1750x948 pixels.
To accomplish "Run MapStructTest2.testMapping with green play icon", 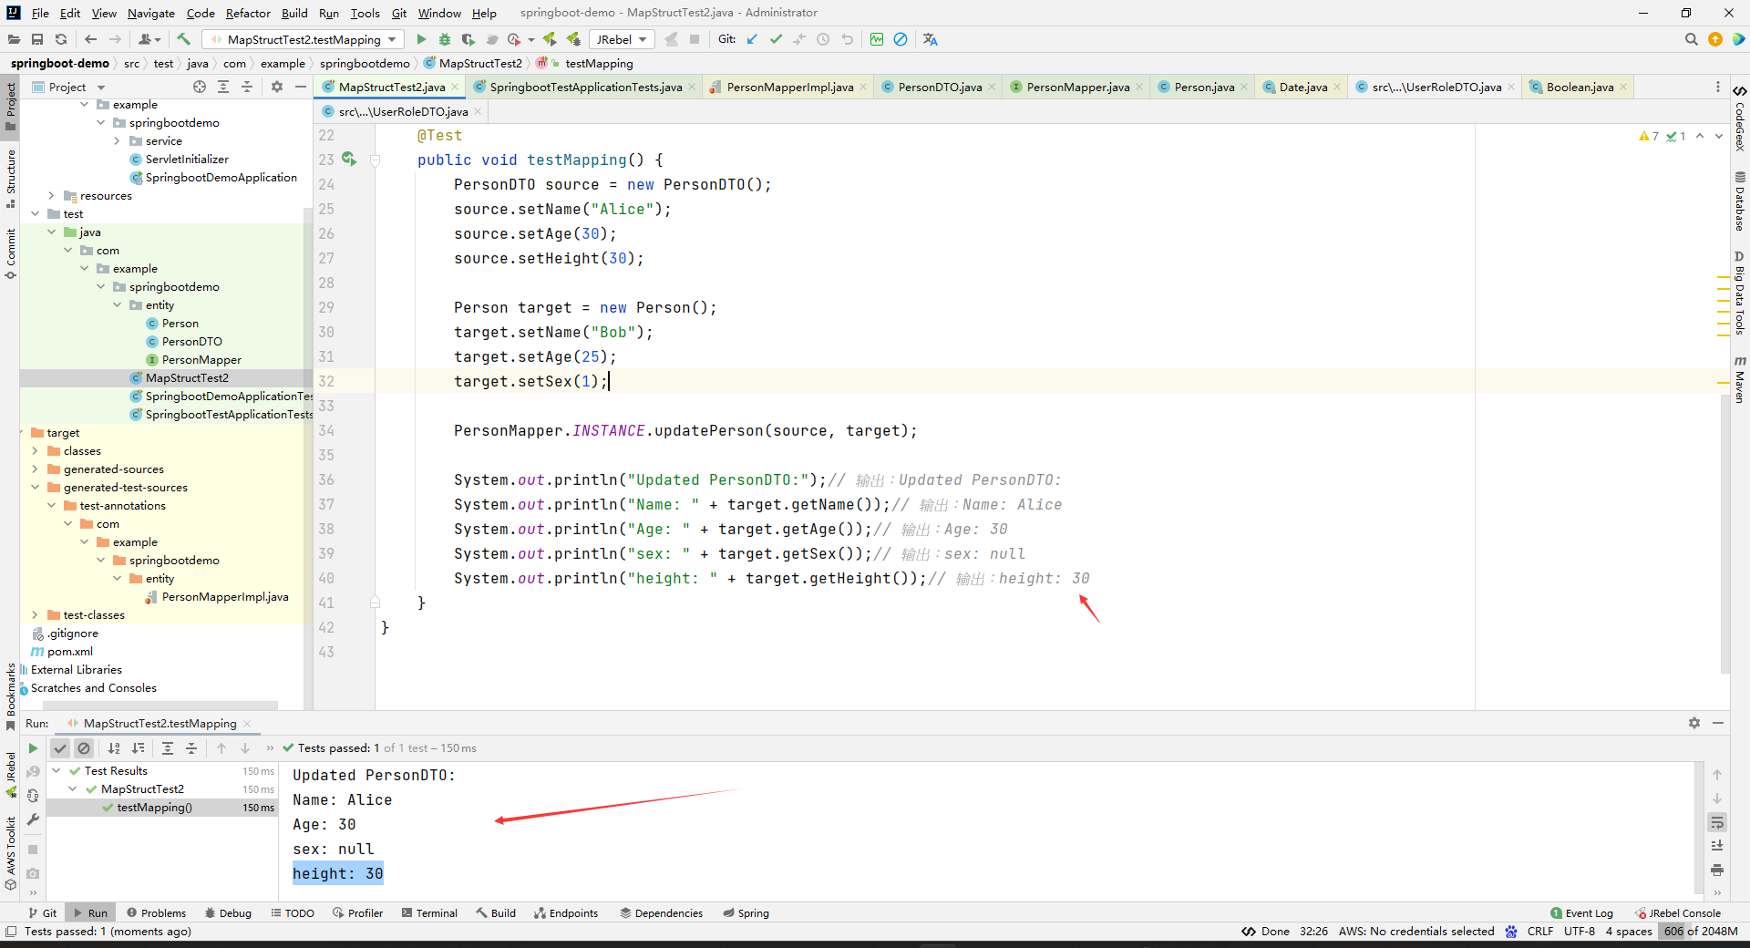I will coord(421,39).
